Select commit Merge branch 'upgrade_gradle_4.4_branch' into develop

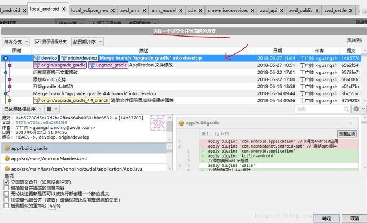pos(94,93)
